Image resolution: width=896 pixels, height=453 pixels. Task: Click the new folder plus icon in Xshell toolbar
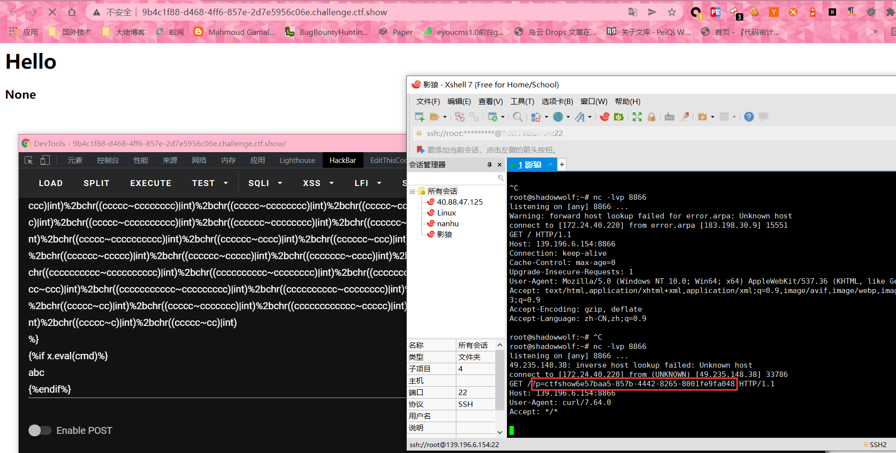click(x=702, y=117)
